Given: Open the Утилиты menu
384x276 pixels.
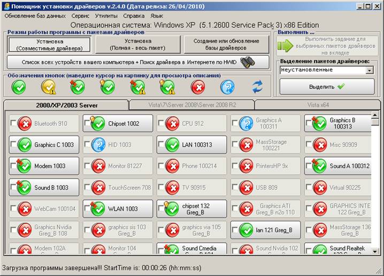Looking at the screenshot, I should 106,16.
